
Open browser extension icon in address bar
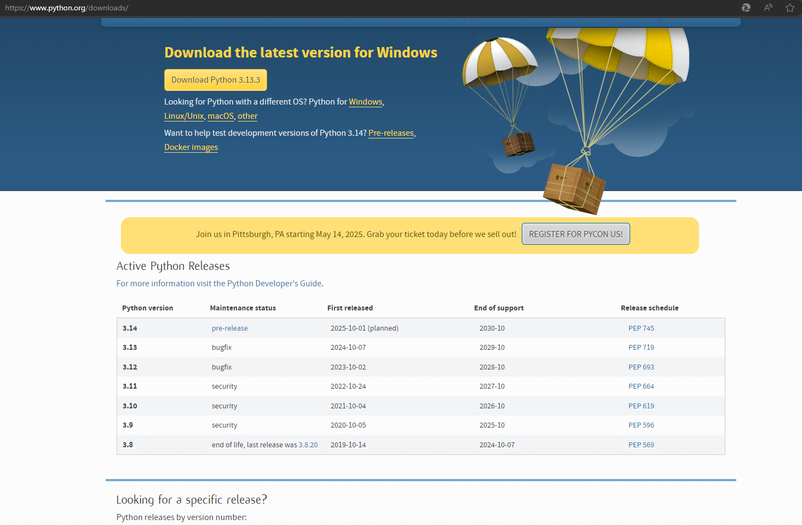pyautogui.click(x=746, y=8)
